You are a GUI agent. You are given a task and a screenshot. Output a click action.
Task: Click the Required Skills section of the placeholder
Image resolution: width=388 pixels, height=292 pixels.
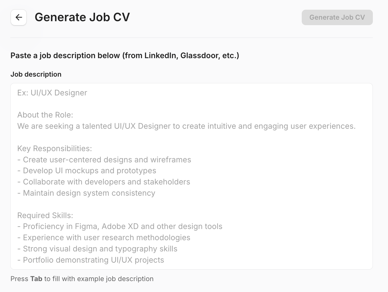click(45, 215)
